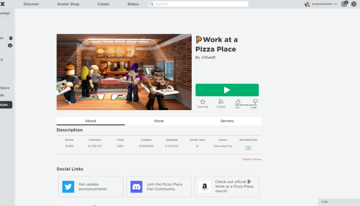Click the like/dislike vote ratio bar

coord(246,105)
